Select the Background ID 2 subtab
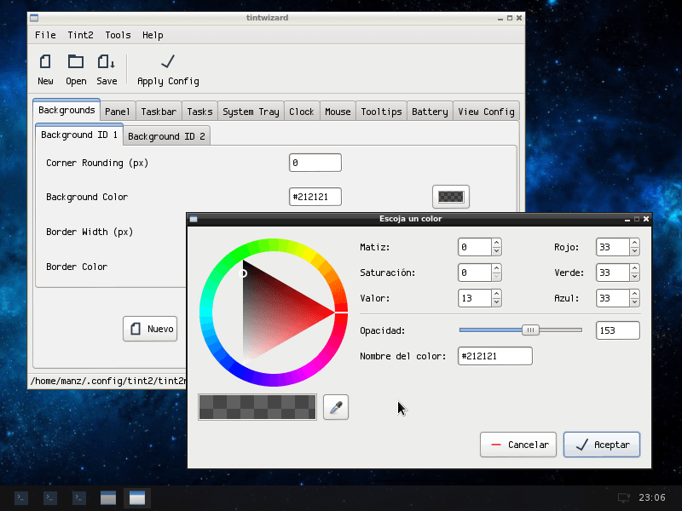This screenshot has width=682, height=511. tap(166, 136)
